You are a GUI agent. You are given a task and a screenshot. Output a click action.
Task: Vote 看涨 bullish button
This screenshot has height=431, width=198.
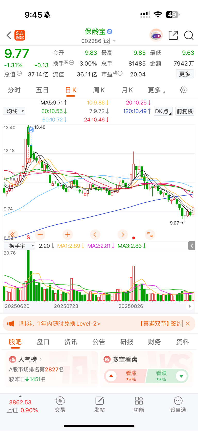click(x=126, y=376)
